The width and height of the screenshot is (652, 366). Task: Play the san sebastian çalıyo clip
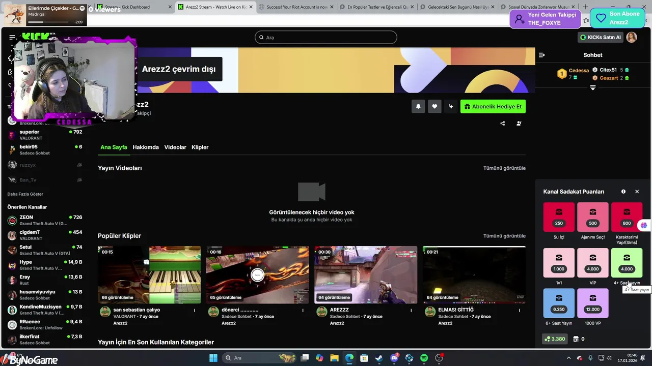(x=149, y=274)
